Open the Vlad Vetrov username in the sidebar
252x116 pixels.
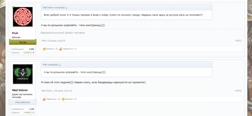click(x=20, y=90)
